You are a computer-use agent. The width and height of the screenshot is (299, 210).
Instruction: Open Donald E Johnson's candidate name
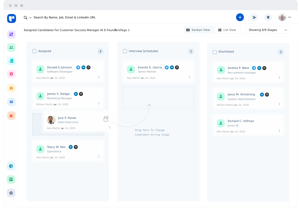59,67
